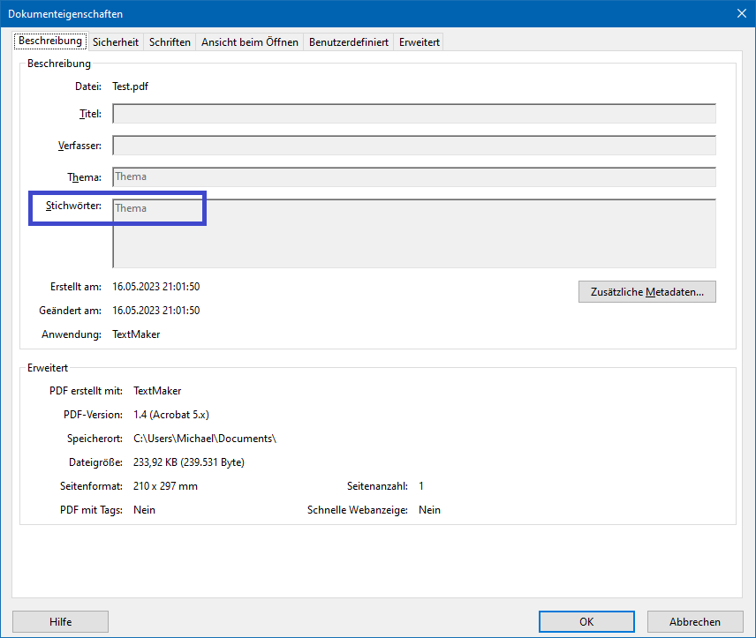This screenshot has height=638, width=756.
Task: Click the Speicherort path C:\Users\Michael\Documents\
Action: (205, 439)
